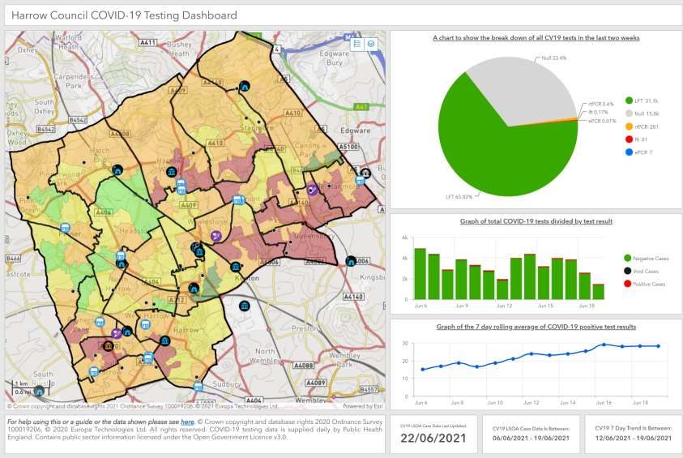
Task: Click the black site marker near Stanmore
Action: click(x=245, y=86)
